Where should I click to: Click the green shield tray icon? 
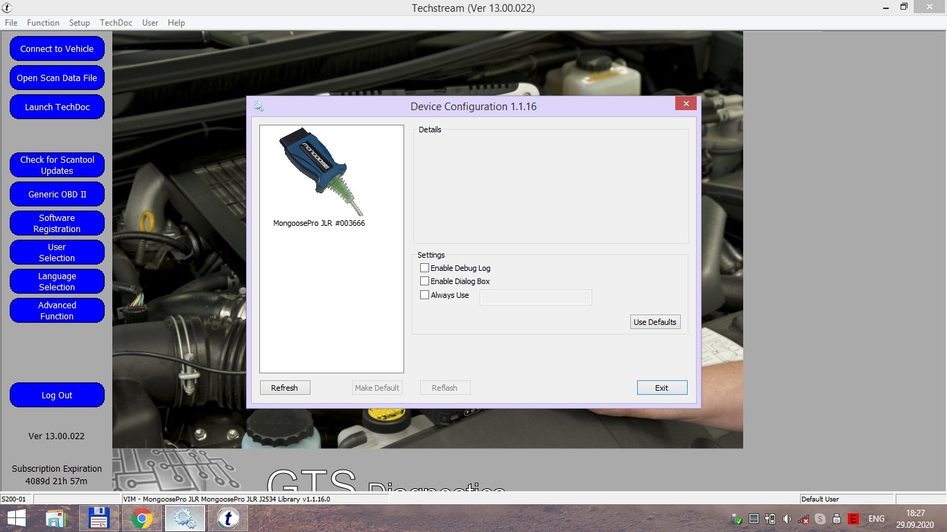click(737, 519)
